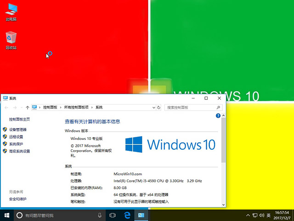The height and width of the screenshot is (221, 294).
Task: Select 控制面板 breadcrumb in address bar
Action: coord(50,107)
